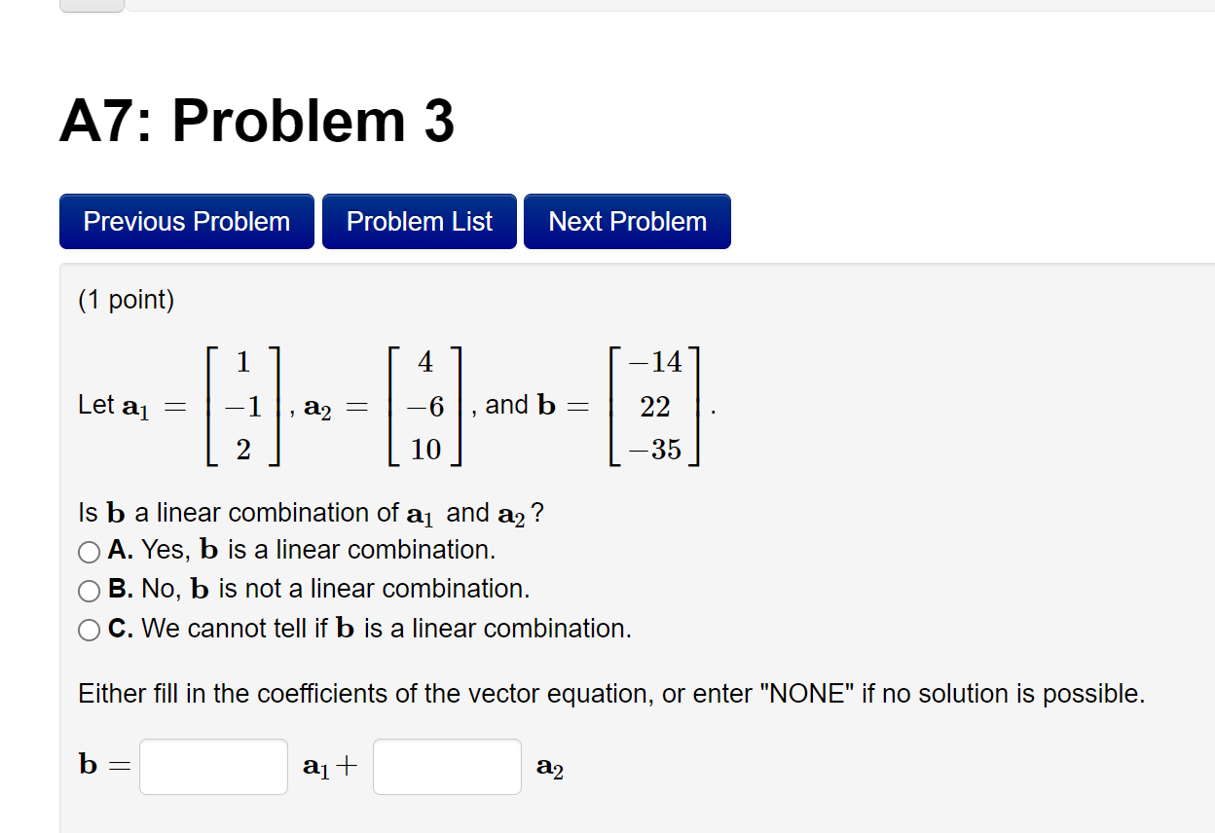Click the A7: Problem 3 heading
The height and width of the screenshot is (833, 1215).
[x=257, y=120]
